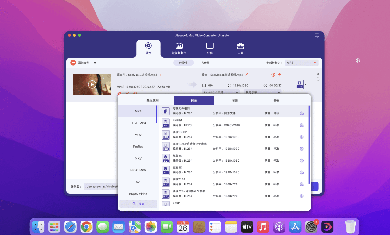Switch to the 音频 tab

pyautogui.click(x=235, y=100)
